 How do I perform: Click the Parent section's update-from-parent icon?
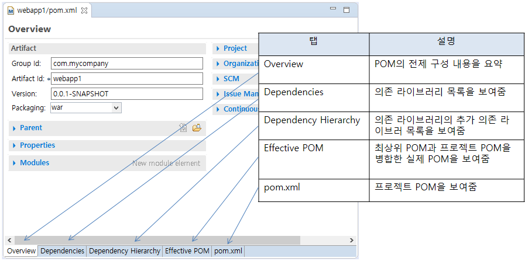[x=183, y=128]
